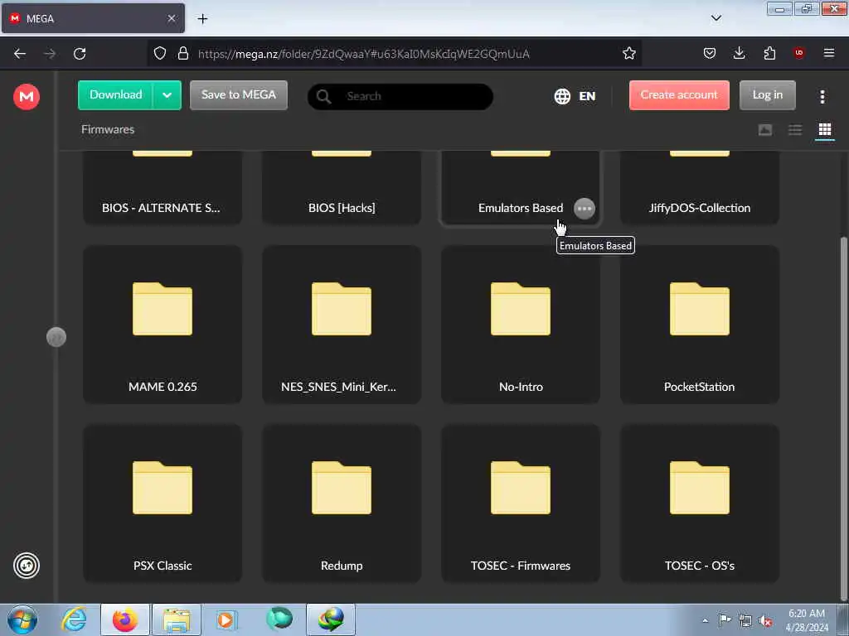Select Emulators Based folder name
Viewport: 849px width, 636px height.
[x=521, y=208]
